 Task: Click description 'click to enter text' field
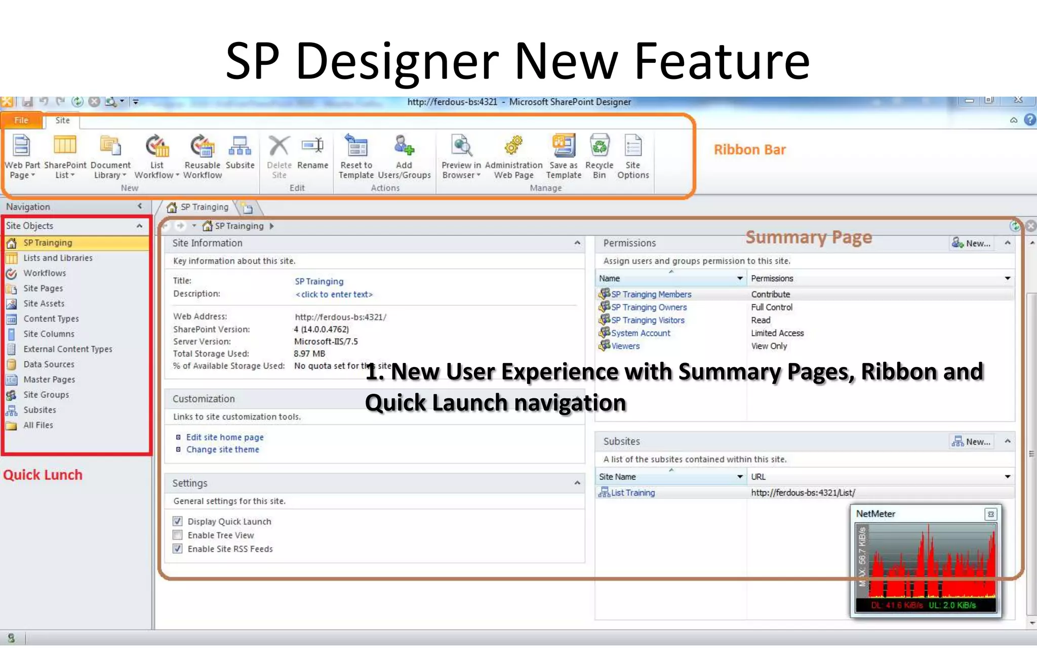tap(334, 295)
